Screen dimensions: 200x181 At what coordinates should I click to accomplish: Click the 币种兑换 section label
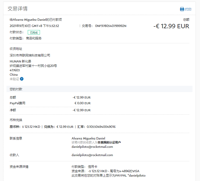16,120
